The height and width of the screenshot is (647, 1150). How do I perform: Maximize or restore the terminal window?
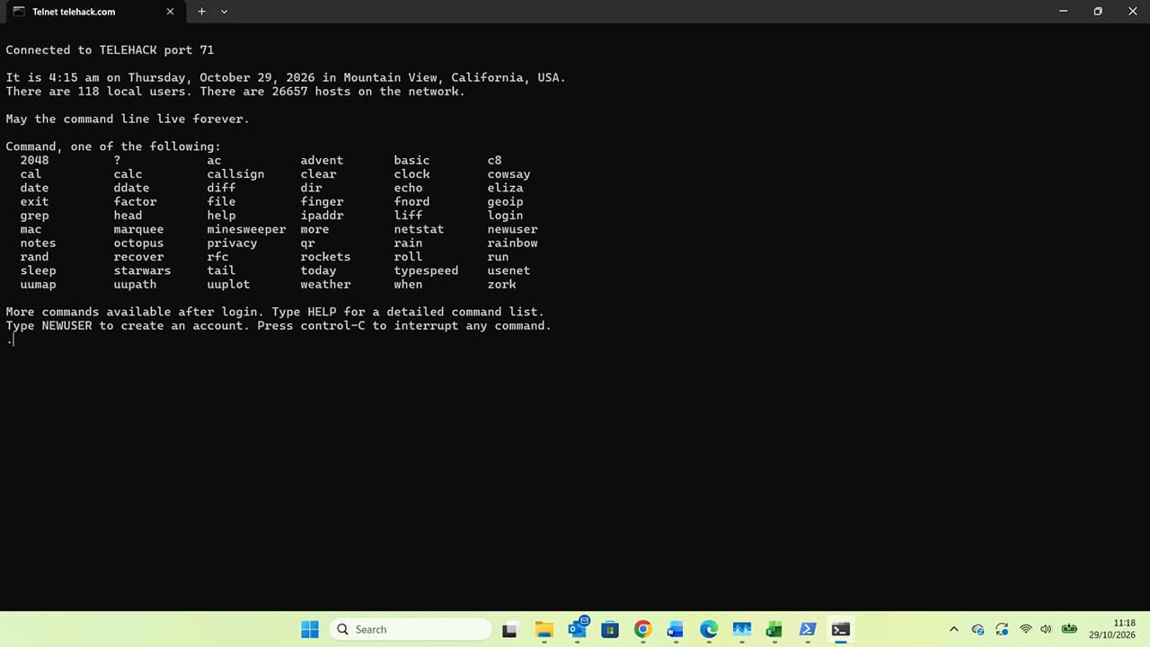[x=1098, y=12]
